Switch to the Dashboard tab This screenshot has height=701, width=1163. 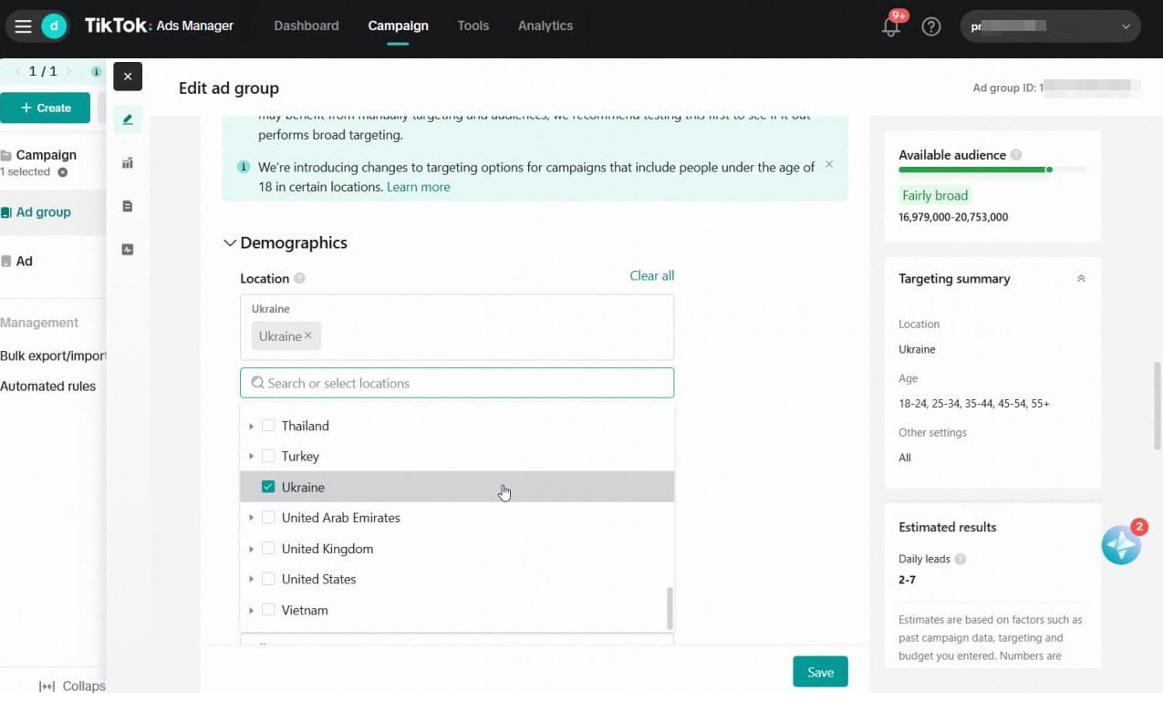tap(306, 26)
